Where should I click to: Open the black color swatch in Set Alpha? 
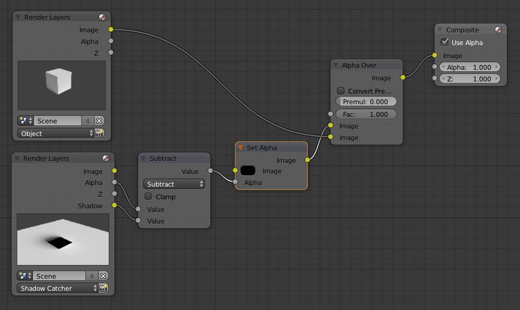tap(247, 170)
